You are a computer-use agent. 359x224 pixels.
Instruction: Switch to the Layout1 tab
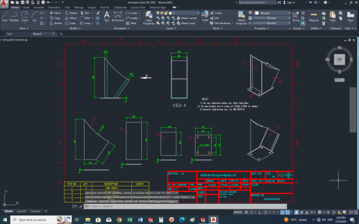[22, 211]
